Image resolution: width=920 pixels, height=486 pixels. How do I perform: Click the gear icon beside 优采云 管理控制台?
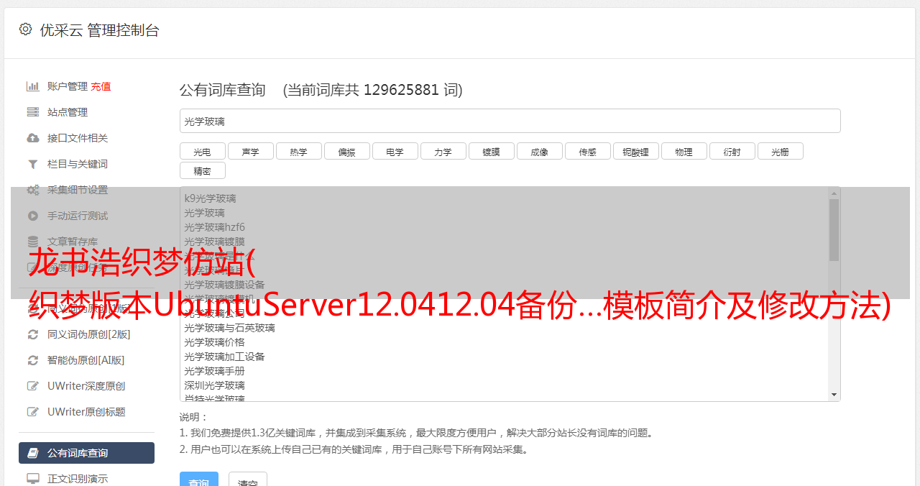[x=26, y=29]
